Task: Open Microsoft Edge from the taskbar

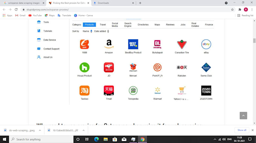Action: (96, 139)
